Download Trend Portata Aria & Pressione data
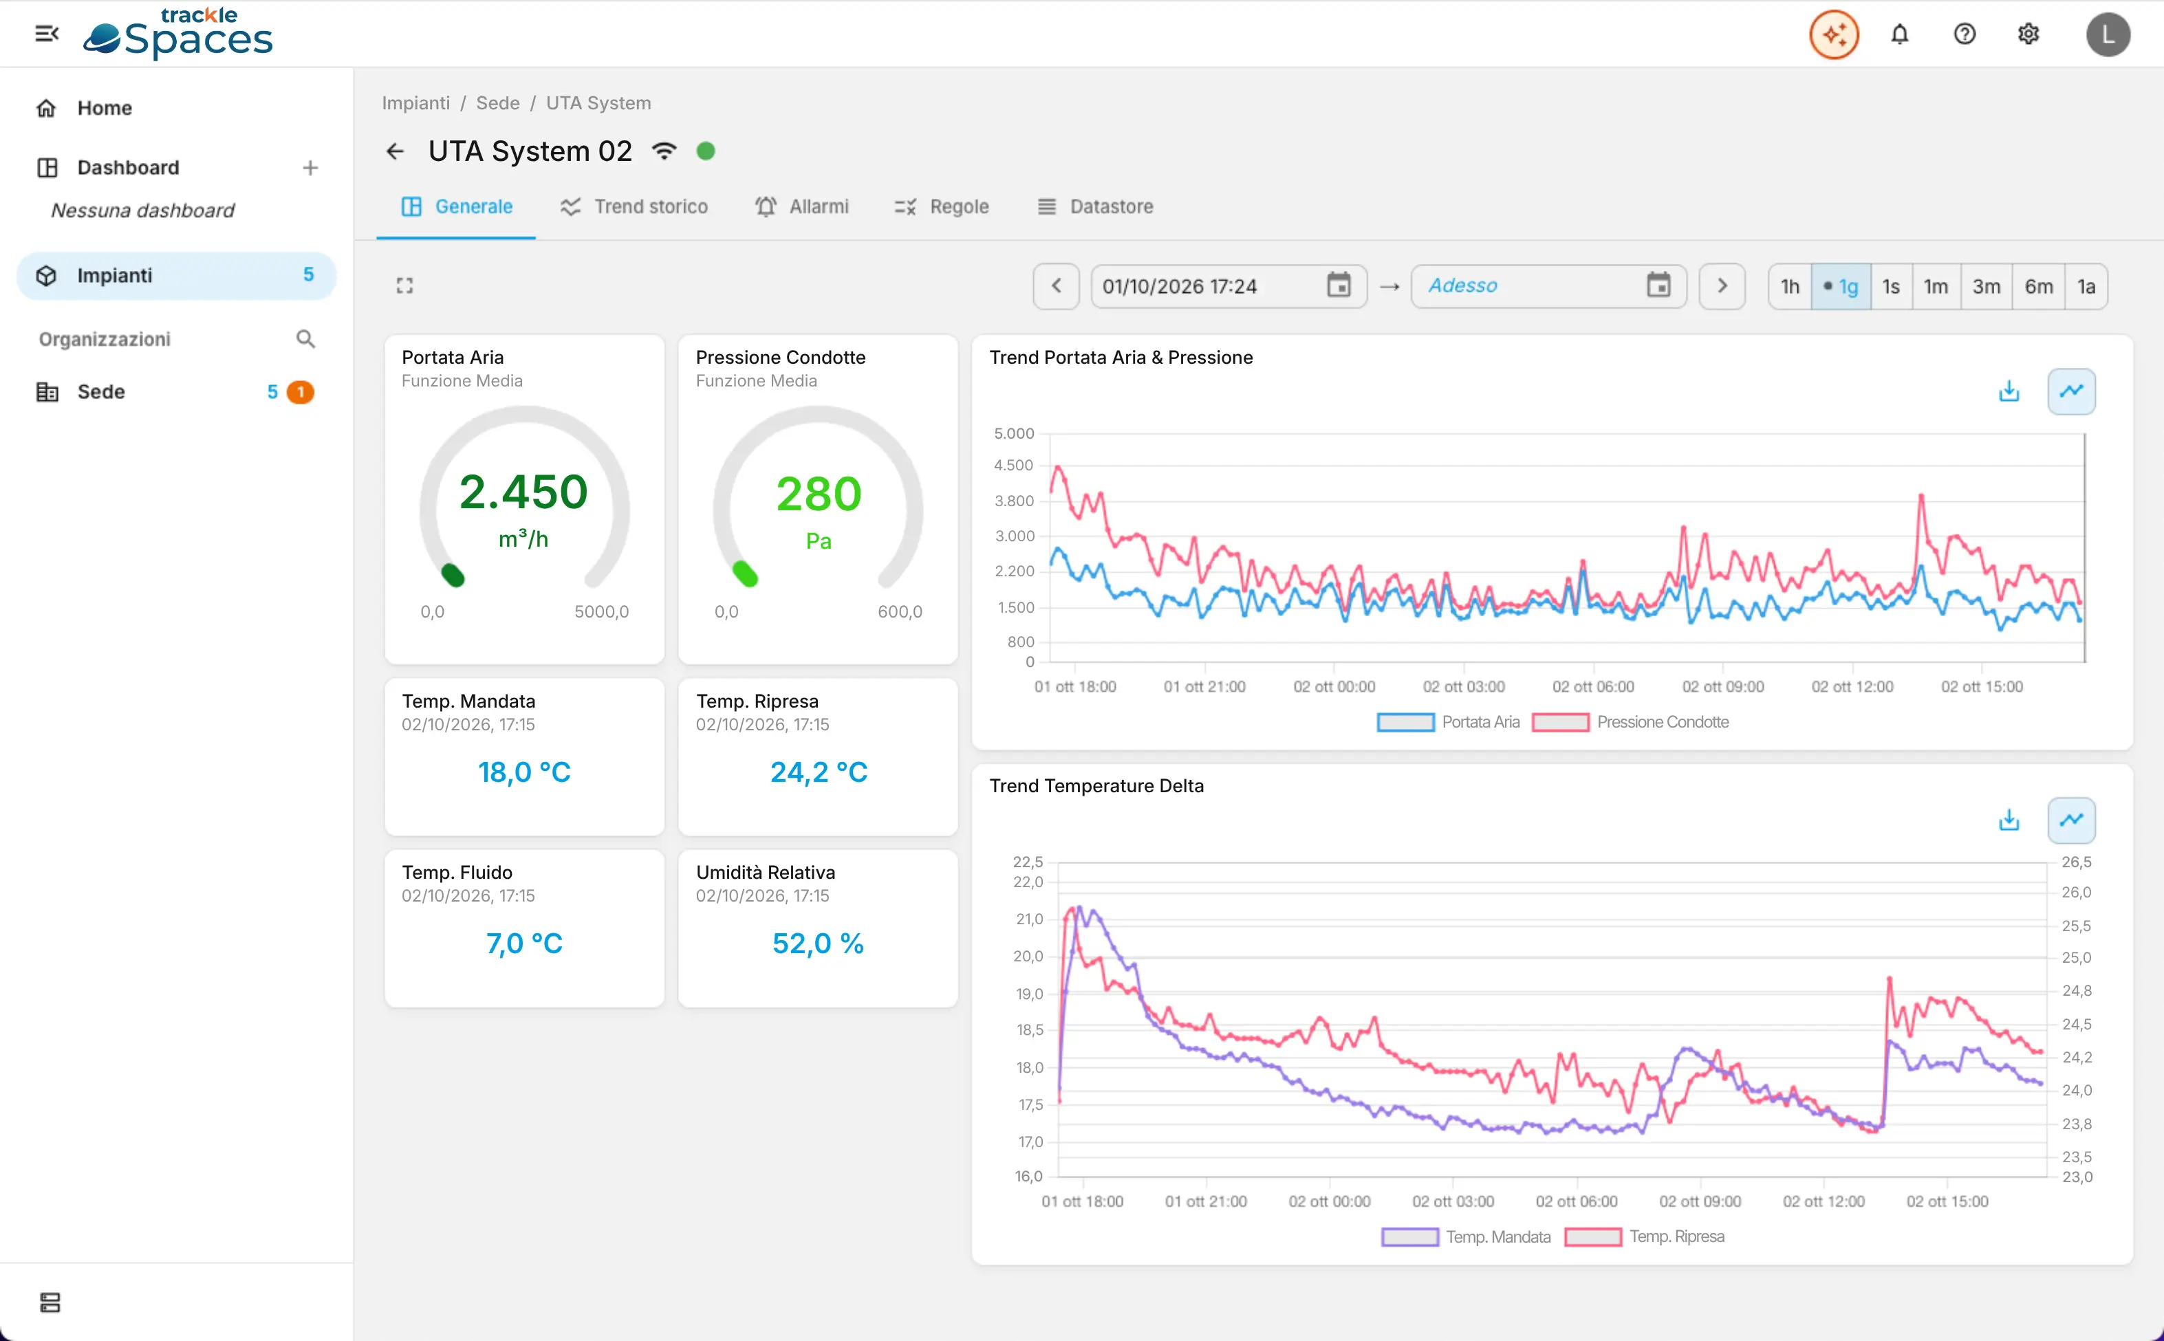 [x=2009, y=391]
